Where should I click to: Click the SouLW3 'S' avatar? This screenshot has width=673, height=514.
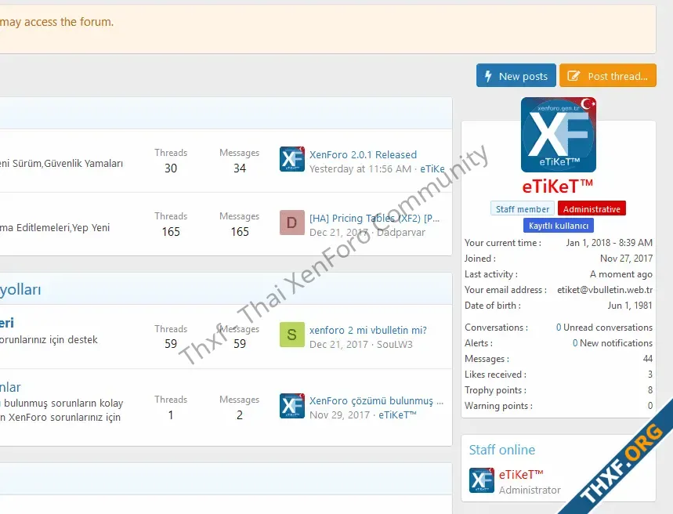(x=291, y=335)
